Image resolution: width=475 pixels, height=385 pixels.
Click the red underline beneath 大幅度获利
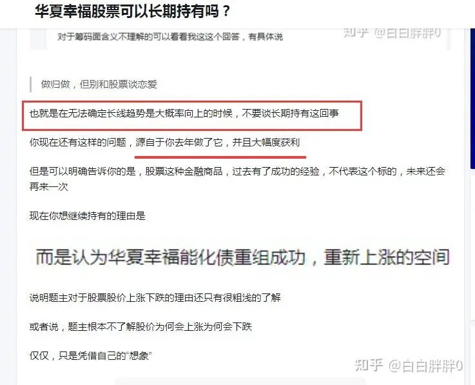220,157
